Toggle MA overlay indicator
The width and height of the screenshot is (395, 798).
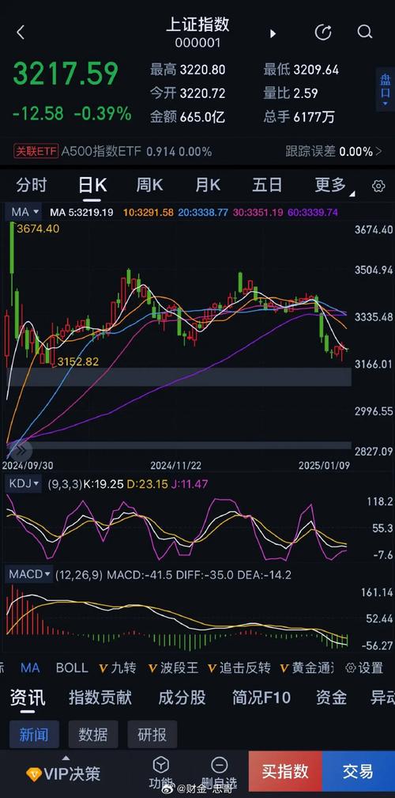click(30, 668)
